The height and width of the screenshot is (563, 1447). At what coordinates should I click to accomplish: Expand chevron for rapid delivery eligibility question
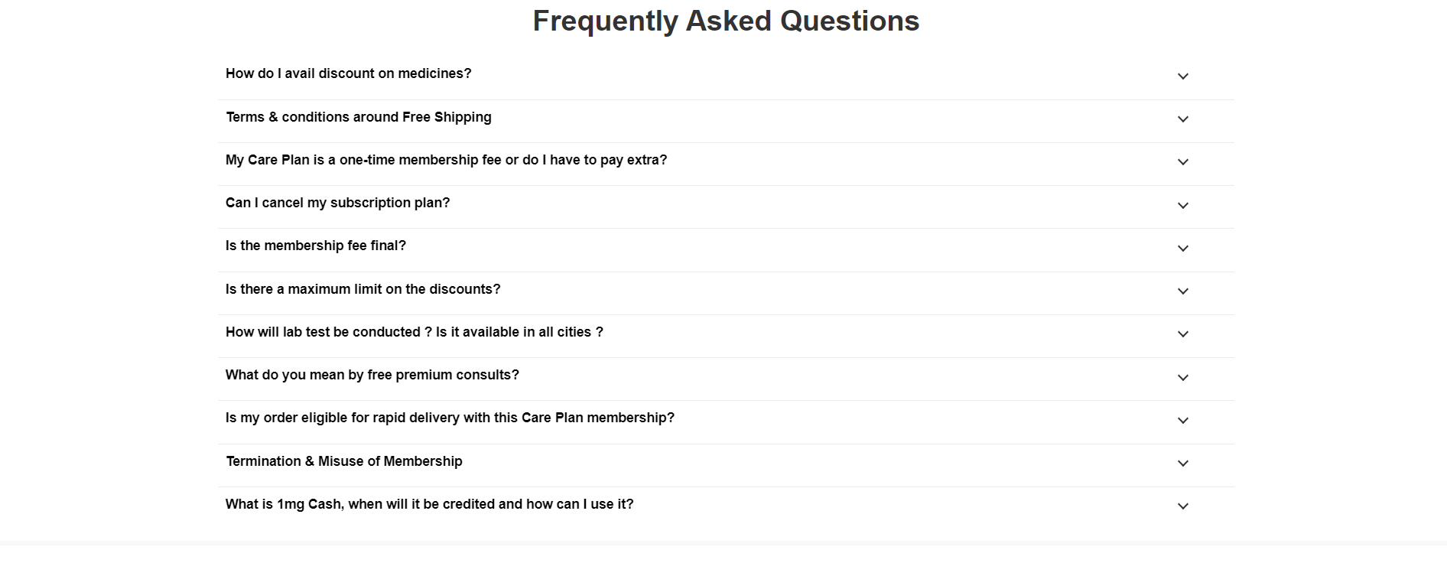point(1182,421)
